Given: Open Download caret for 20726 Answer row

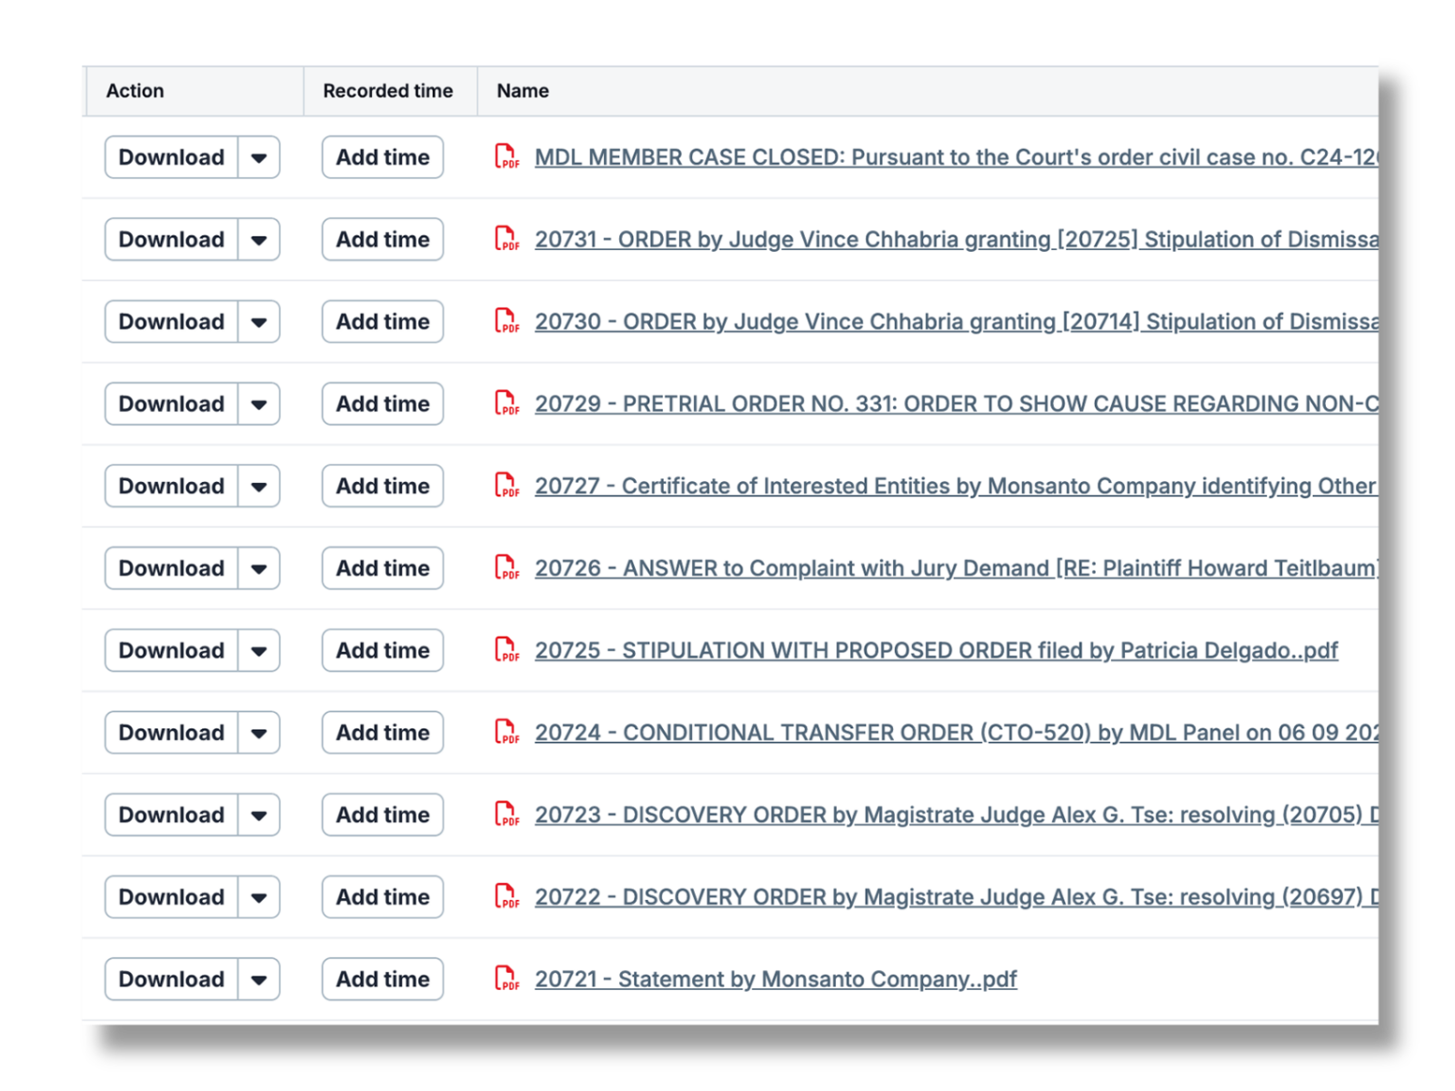Looking at the screenshot, I should pyautogui.click(x=259, y=568).
